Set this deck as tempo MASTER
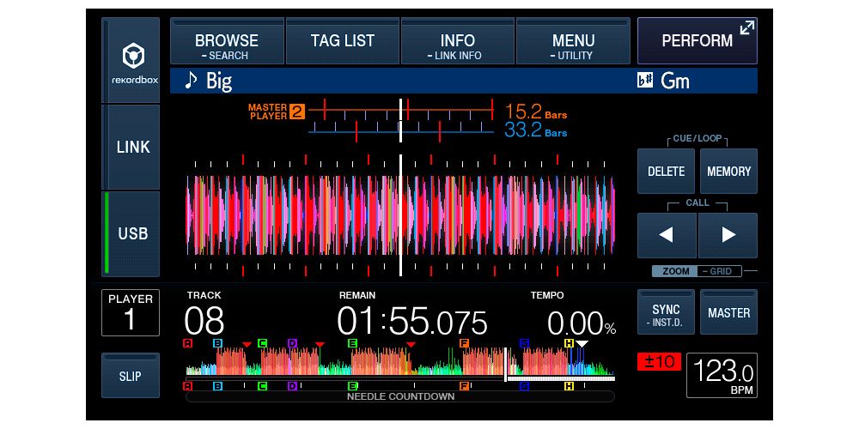The height and width of the screenshot is (429, 859). (x=728, y=312)
